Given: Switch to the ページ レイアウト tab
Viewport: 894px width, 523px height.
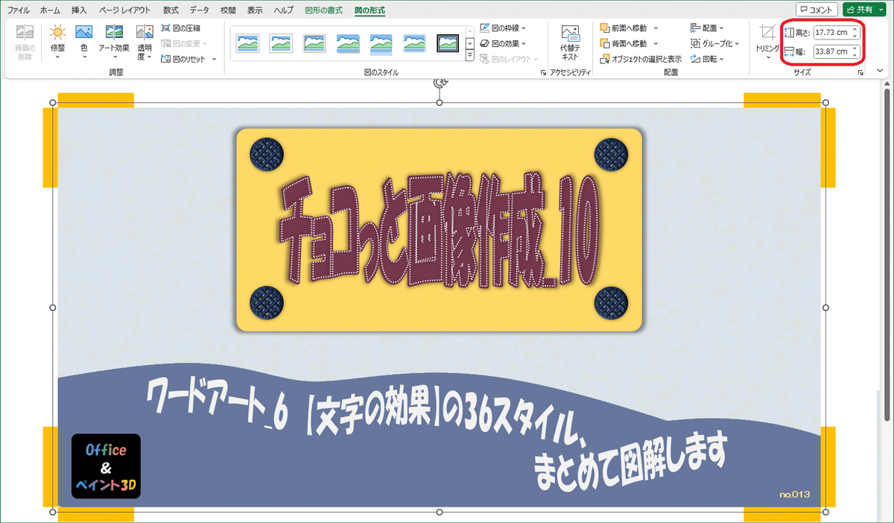Looking at the screenshot, I should 124,10.
